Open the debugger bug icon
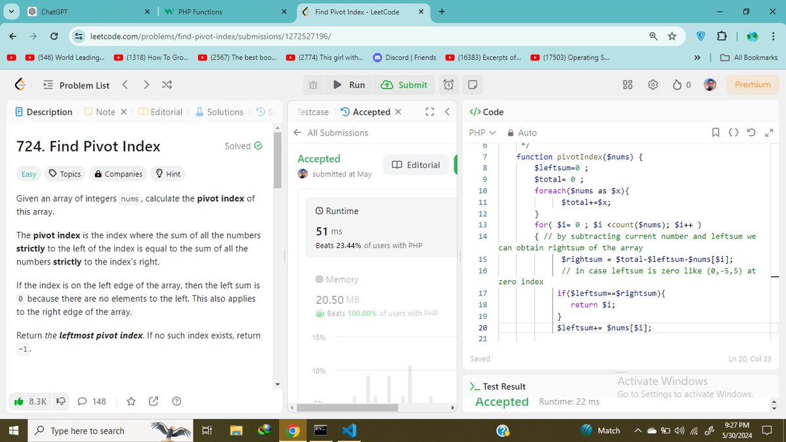The height and width of the screenshot is (442, 786). click(x=313, y=84)
